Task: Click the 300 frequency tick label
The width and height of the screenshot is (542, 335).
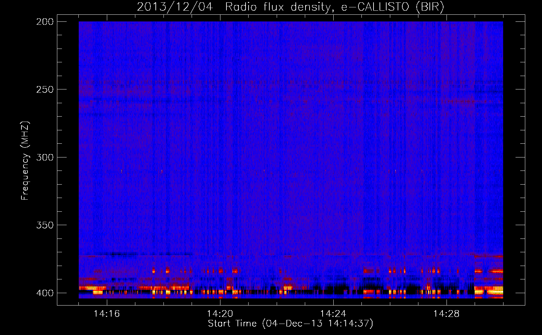Action: pos(45,157)
